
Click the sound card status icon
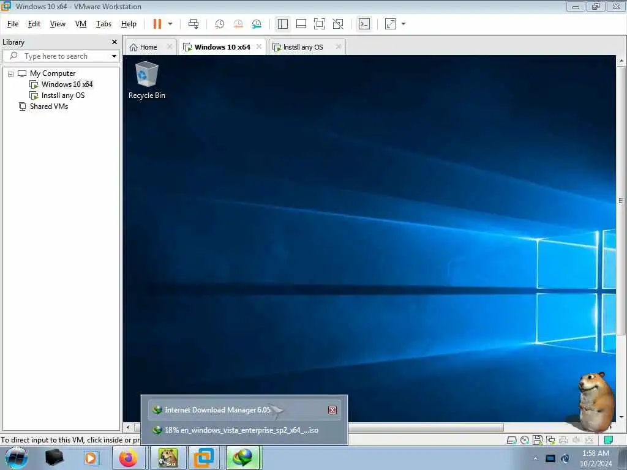(576, 441)
